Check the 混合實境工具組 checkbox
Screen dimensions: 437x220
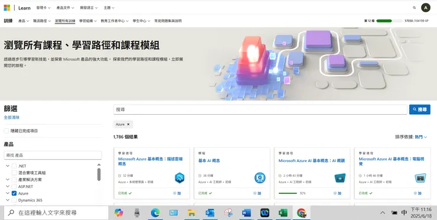14,173
